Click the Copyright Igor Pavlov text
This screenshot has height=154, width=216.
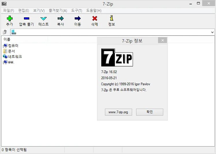pos(125,84)
